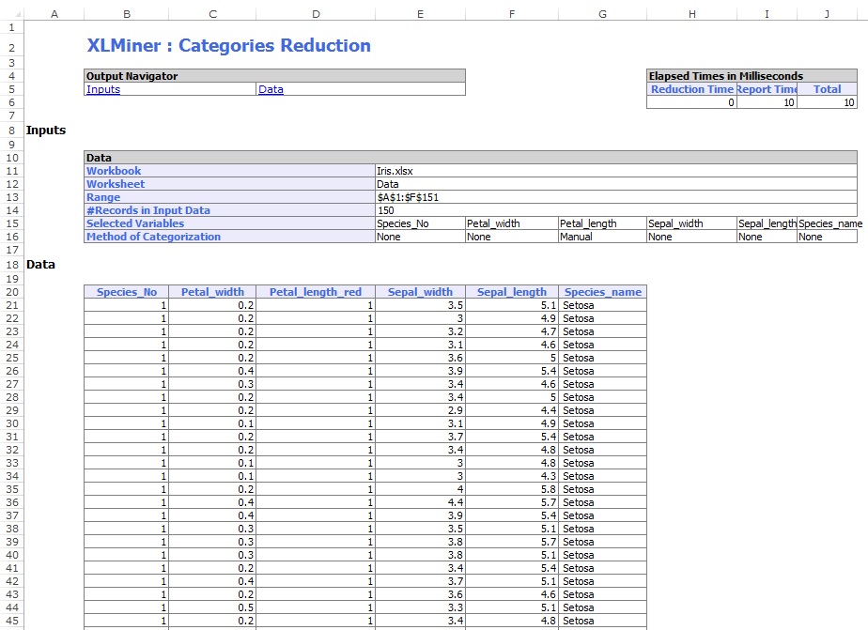
Task: Select row number 14
Action: pos(10,210)
